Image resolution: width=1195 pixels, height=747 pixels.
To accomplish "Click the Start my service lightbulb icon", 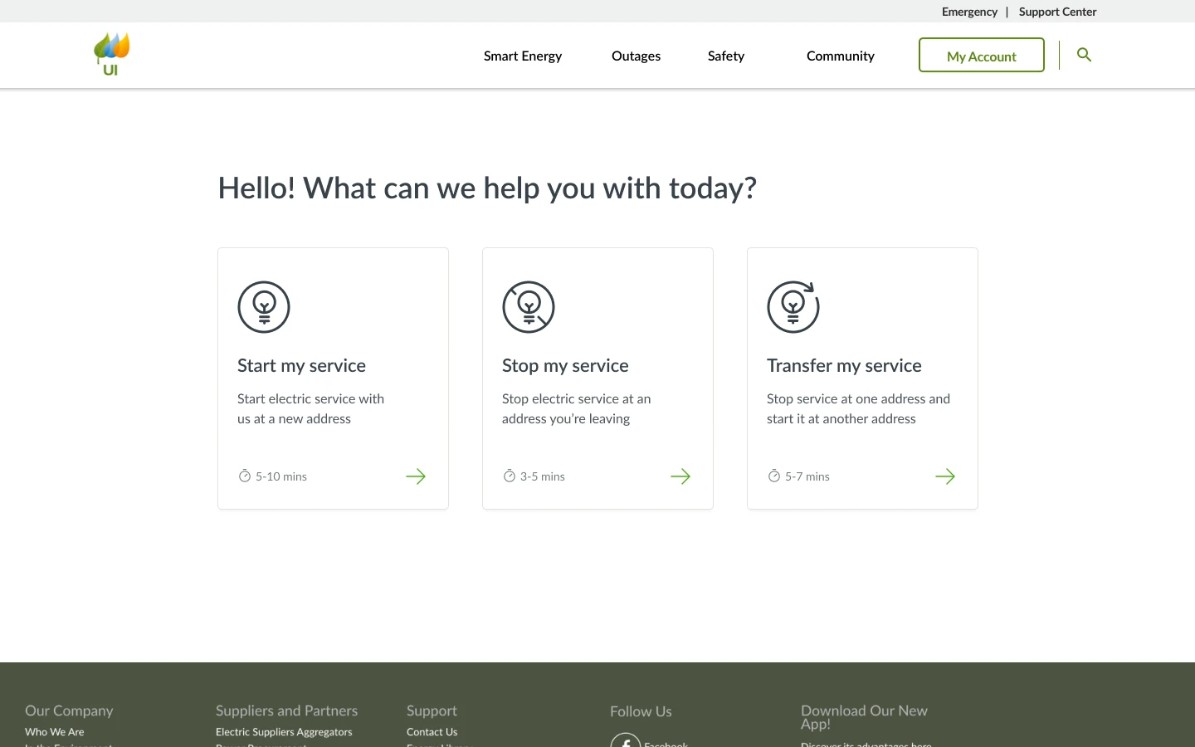I will tap(264, 307).
